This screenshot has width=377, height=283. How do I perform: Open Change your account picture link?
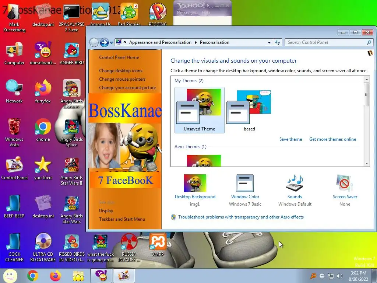pyautogui.click(x=127, y=88)
